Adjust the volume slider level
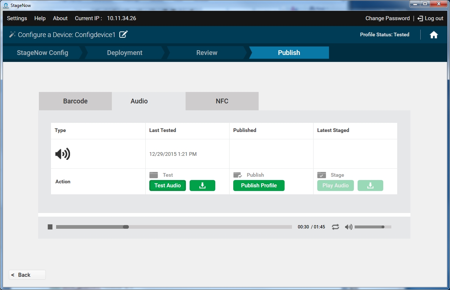The height and width of the screenshot is (290, 450). click(x=373, y=227)
